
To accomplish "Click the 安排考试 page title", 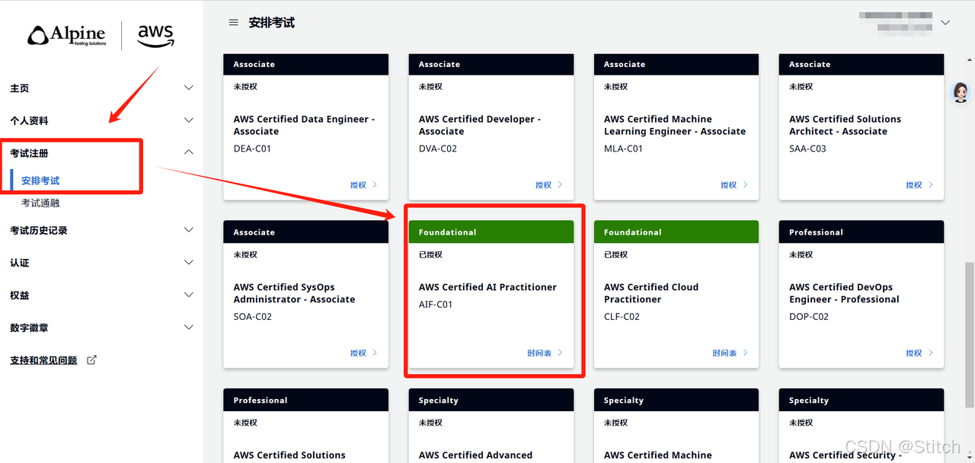I will point(271,23).
